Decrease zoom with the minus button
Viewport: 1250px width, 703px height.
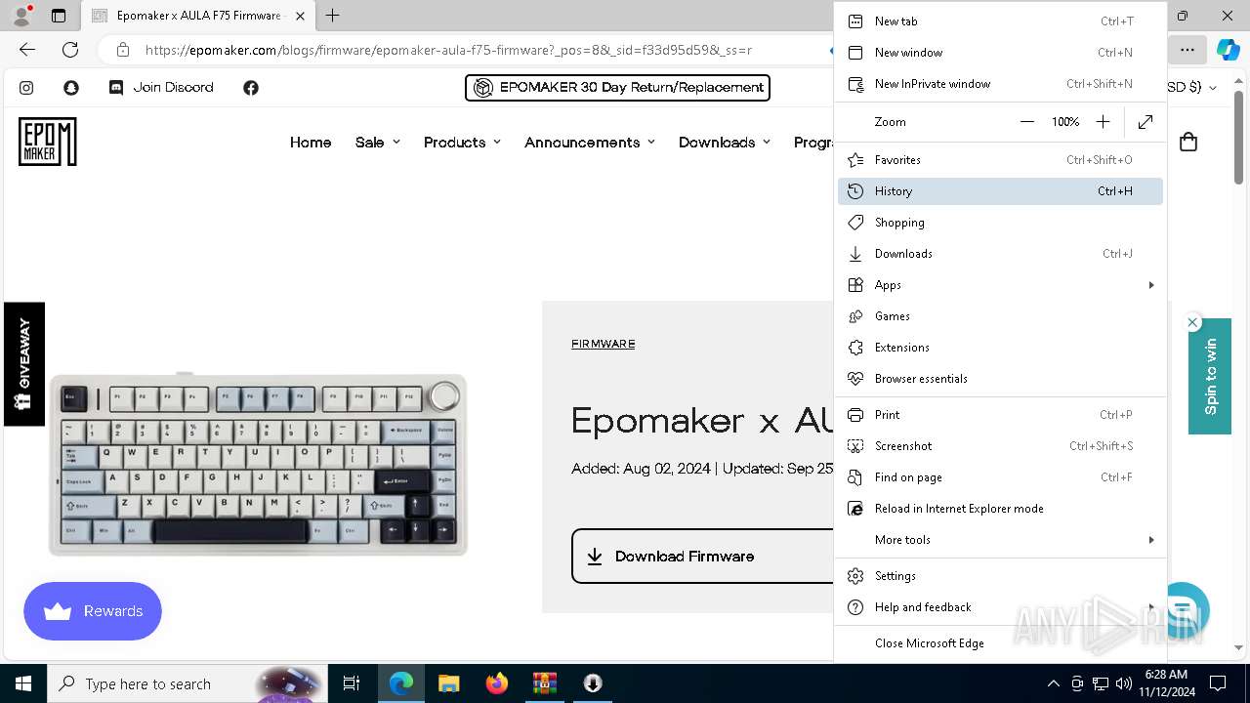(1026, 122)
